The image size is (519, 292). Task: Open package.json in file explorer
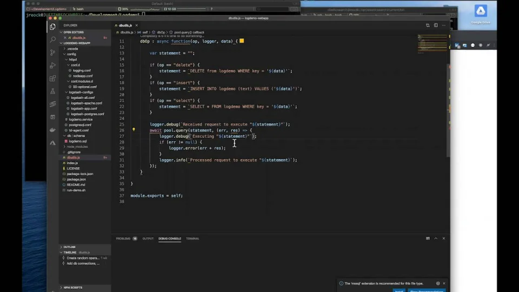[x=76, y=179]
